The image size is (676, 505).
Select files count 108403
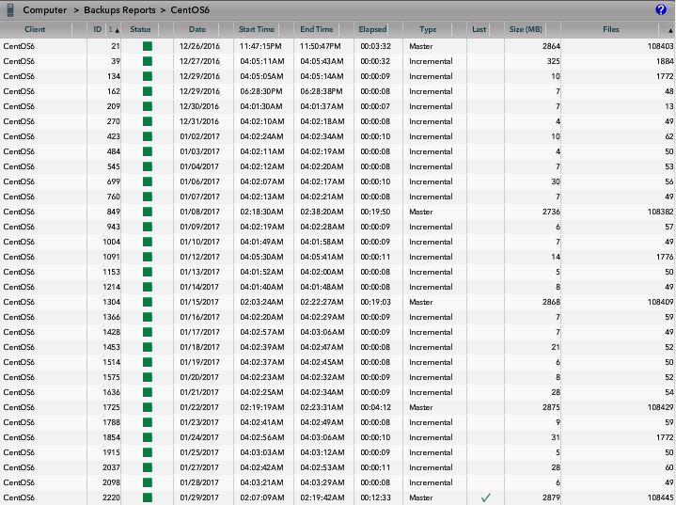pyautogui.click(x=660, y=46)
